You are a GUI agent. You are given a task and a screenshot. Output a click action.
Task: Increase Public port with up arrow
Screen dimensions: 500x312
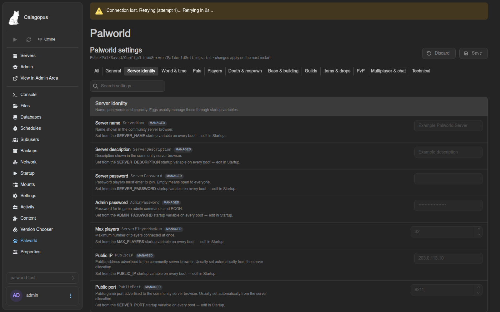point(478,287)
